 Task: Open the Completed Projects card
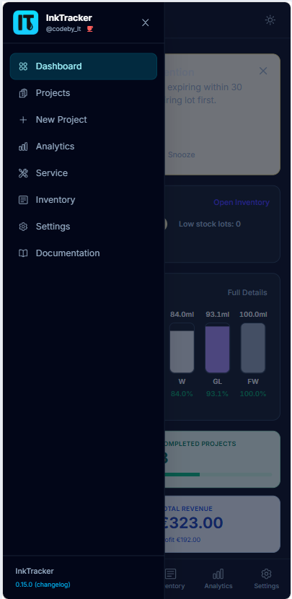click(x=222, y=460)
